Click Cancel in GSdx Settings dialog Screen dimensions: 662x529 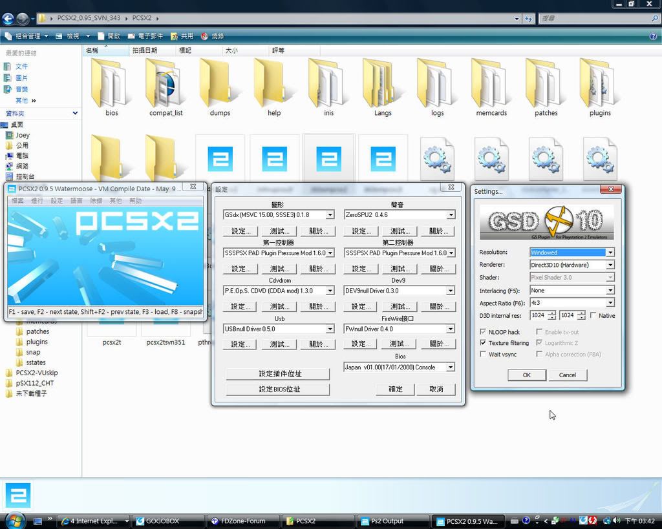coord(568,375)
